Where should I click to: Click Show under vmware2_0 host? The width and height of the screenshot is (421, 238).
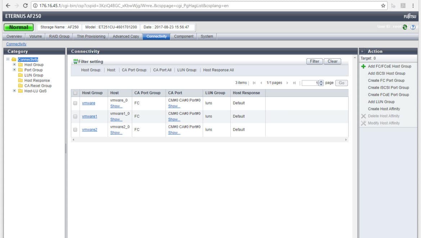click(116, 133)
